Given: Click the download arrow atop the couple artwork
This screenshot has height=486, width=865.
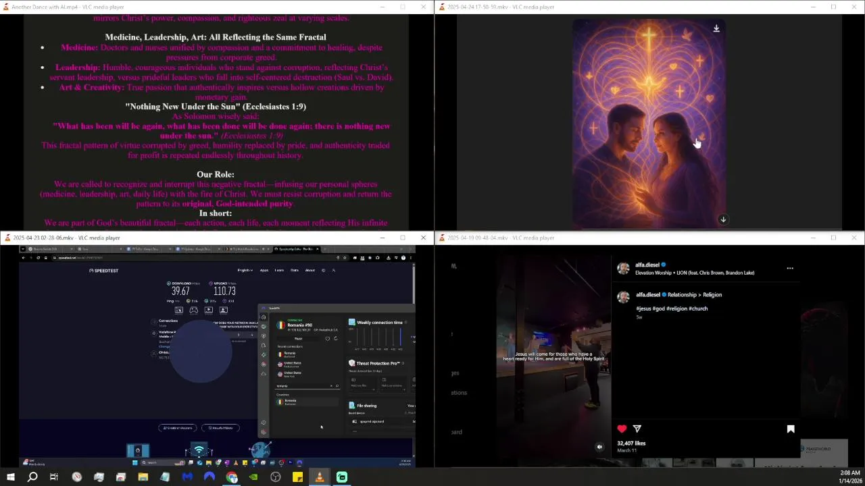Looking at the screenshot, I should [x=716, y=28].
